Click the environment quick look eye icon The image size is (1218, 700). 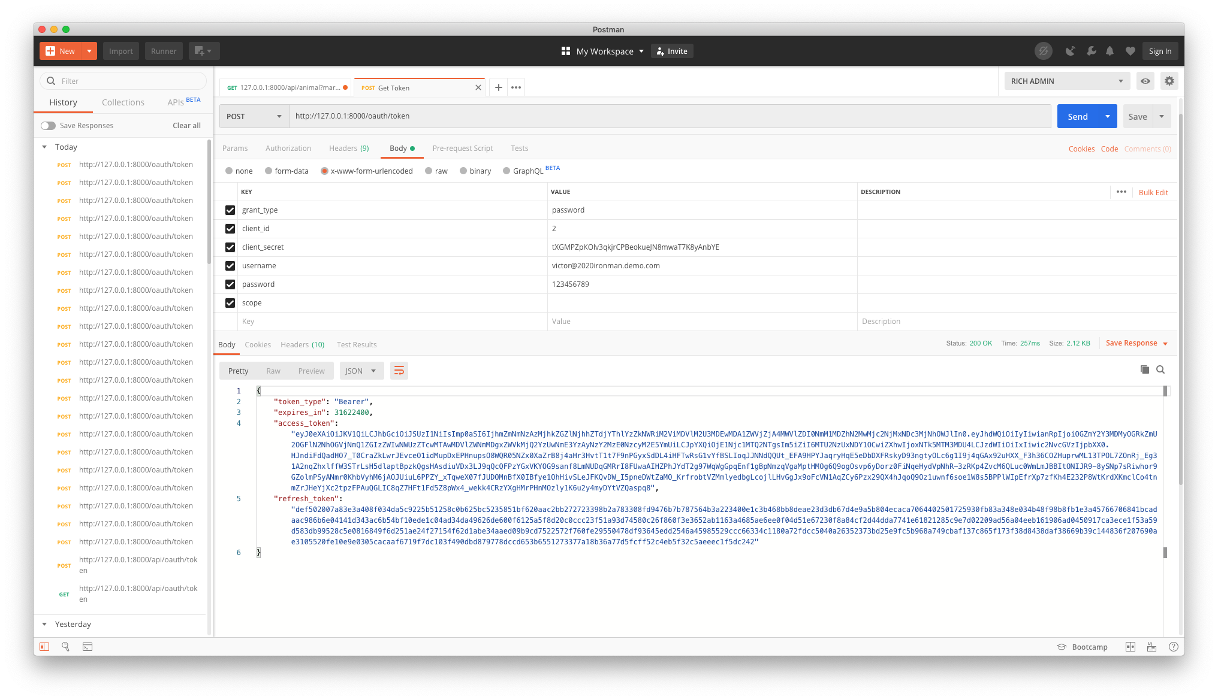click(x=1145, y=81)
